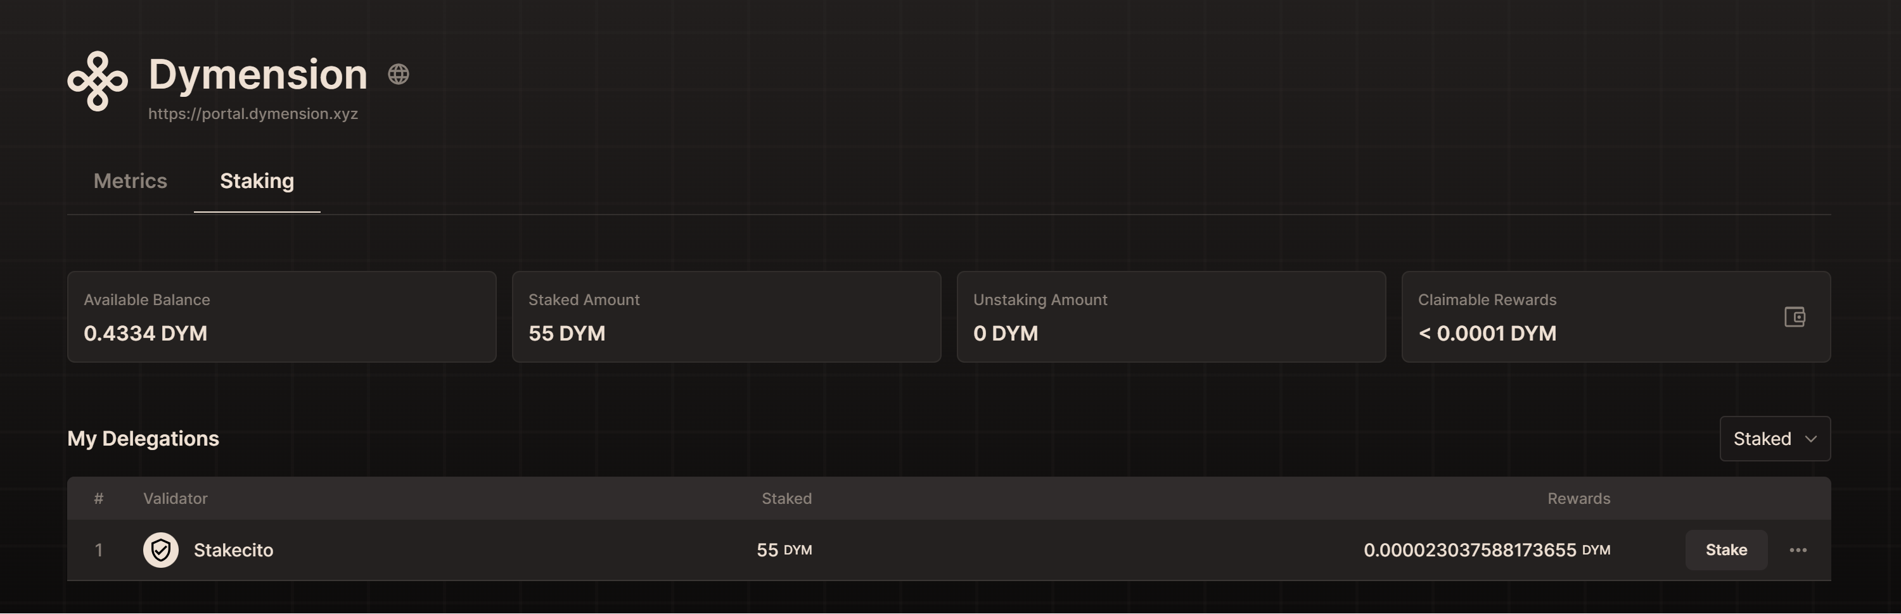Switch to the Metrics tab
The width and height of the screenshot is (1901, 614).
click(131, 181)
